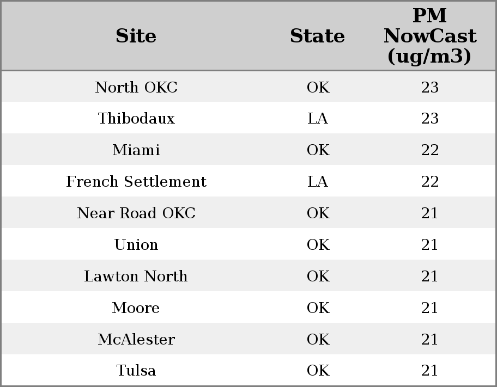Image resolution: width=497 pixels, height=387 pixels.
Task: Select the Moore site cell
Action: [136, 308]
